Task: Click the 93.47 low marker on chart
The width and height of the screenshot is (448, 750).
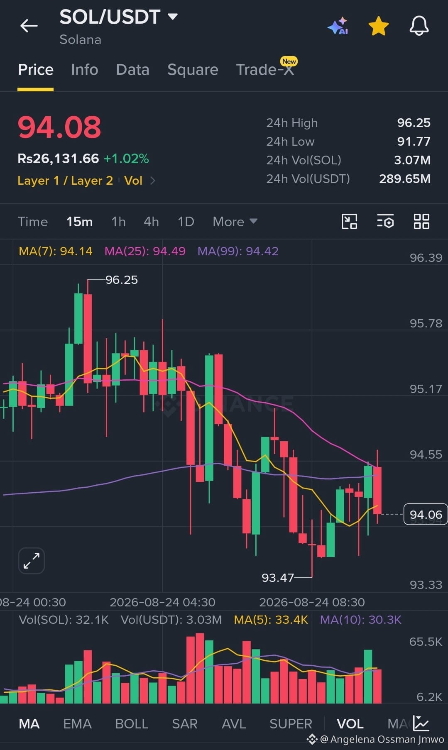Action: 277,577
